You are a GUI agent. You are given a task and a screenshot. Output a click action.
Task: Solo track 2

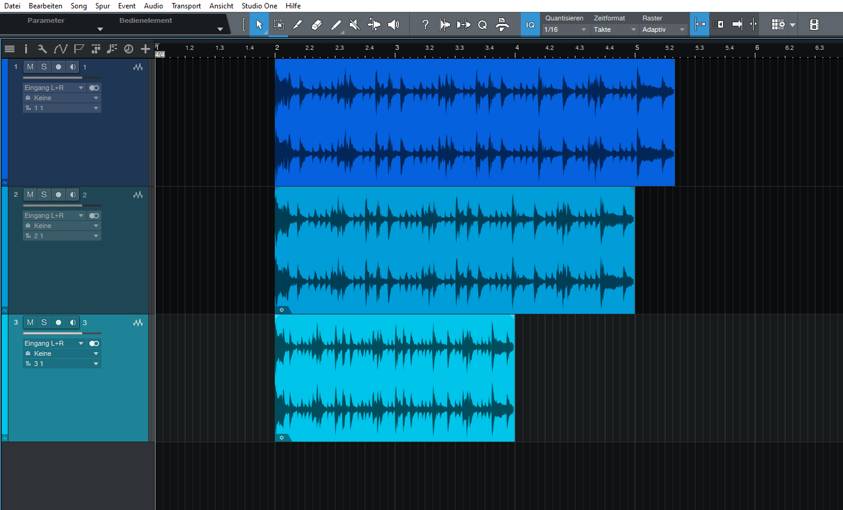(44, 194)
